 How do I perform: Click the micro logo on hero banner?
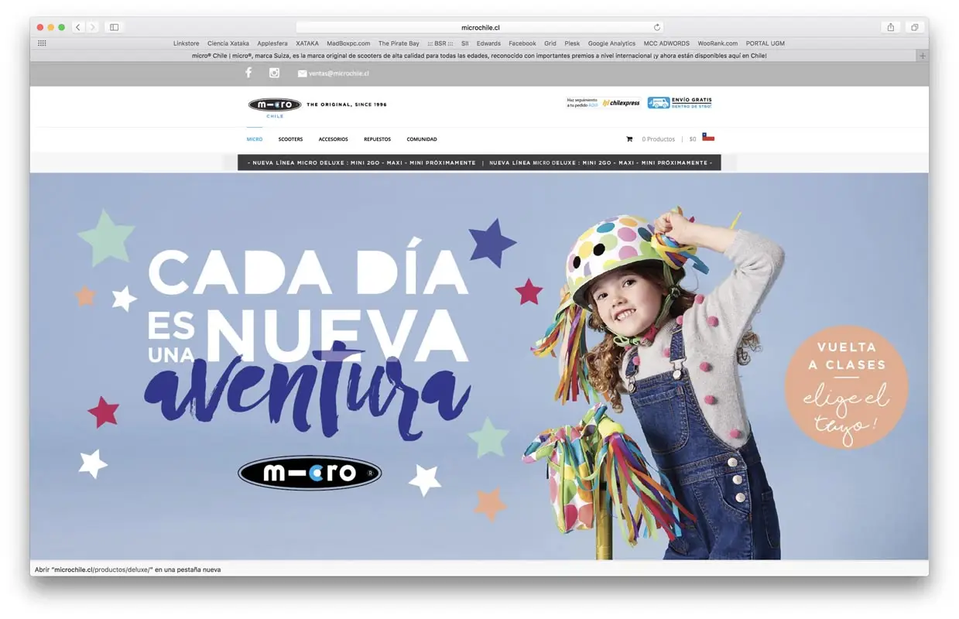(x=310, y=473)
